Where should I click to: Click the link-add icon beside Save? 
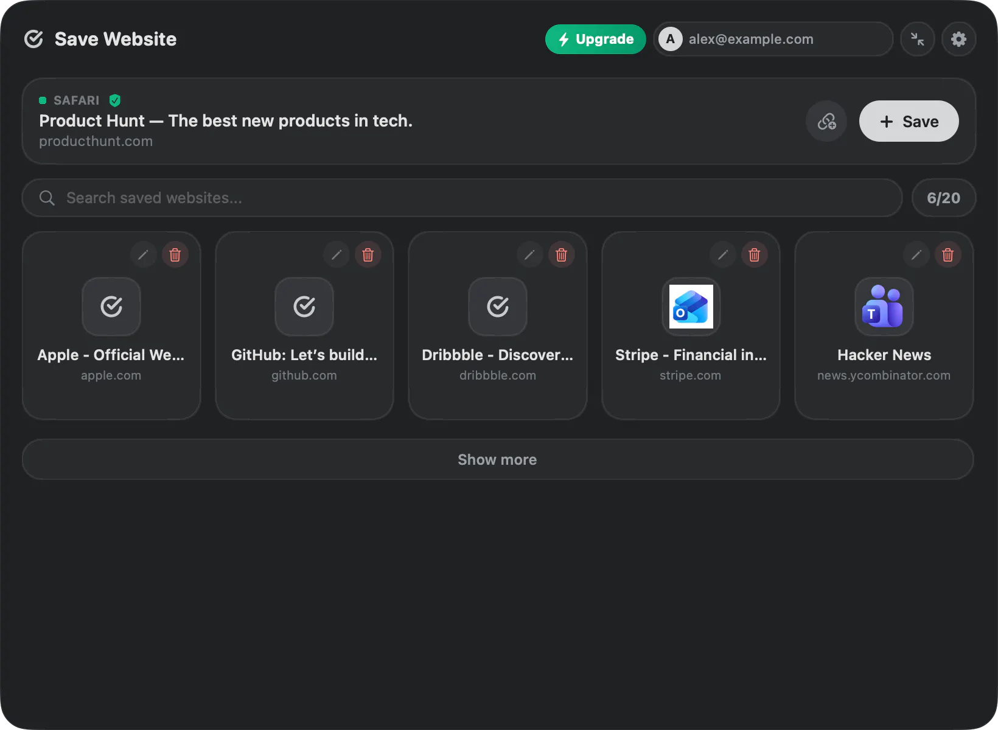826,121
